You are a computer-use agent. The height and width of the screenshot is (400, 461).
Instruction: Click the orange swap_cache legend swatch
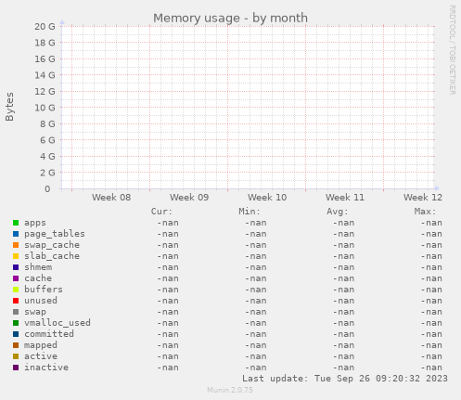[x=16, y=245]
